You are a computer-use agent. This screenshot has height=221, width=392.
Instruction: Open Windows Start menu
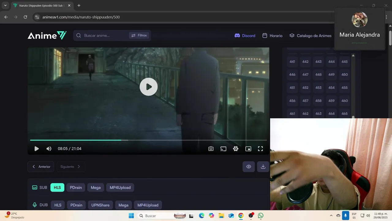coord(131,216)
